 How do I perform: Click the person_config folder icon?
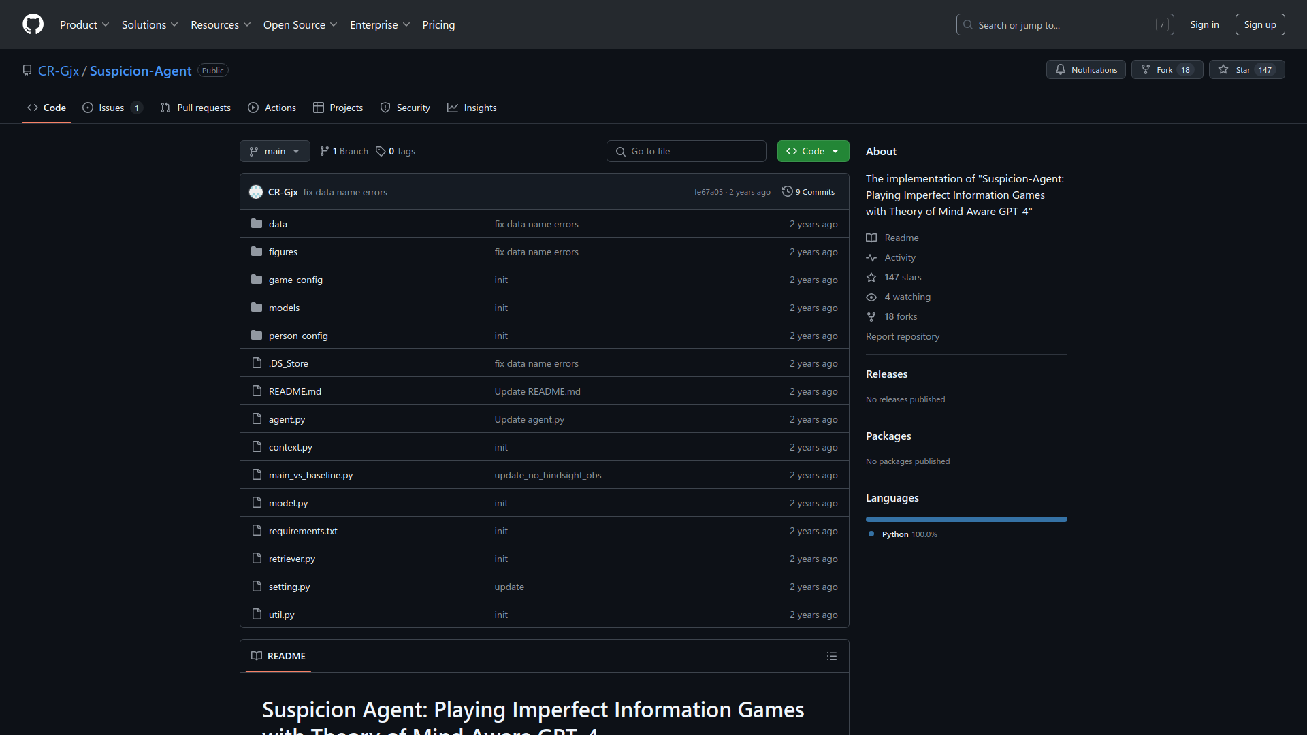[x=257, y=335]
